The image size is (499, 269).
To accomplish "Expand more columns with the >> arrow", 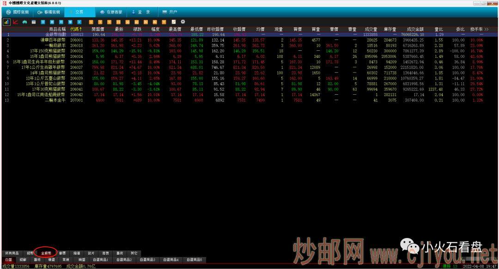I will (x=486, y=29).
